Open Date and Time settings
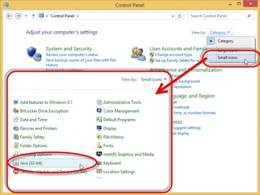Image resolution: width=260 pixels, height=195 pixels. click(33, 120)
